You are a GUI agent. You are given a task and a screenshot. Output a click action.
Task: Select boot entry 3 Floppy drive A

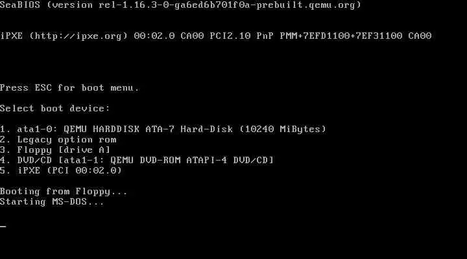click(55, 150)
